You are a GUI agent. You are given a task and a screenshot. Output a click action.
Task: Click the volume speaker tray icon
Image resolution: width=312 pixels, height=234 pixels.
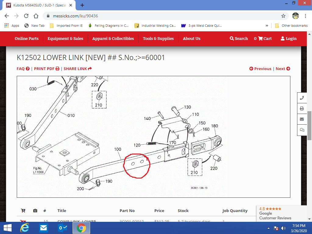[283, 228]
